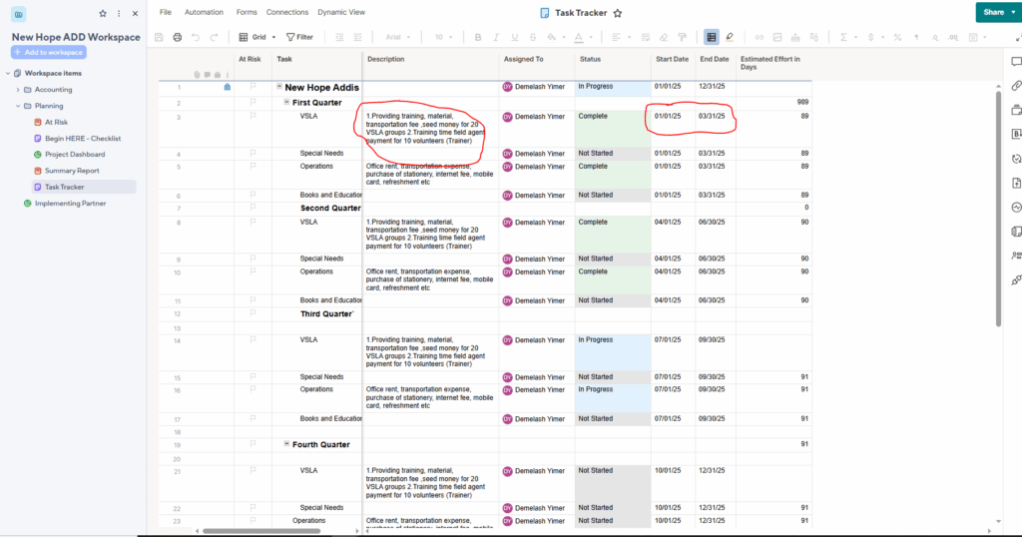Click the Print icon in the toolbar
The width and height of the screenshot is (1022, 537).
178,37
